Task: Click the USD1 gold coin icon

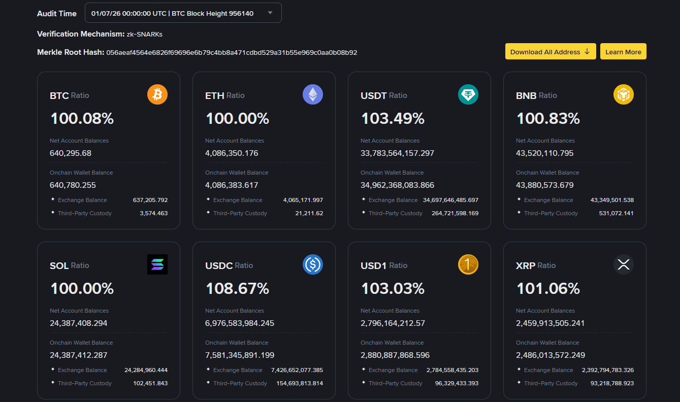Action: tap(468, 264)
